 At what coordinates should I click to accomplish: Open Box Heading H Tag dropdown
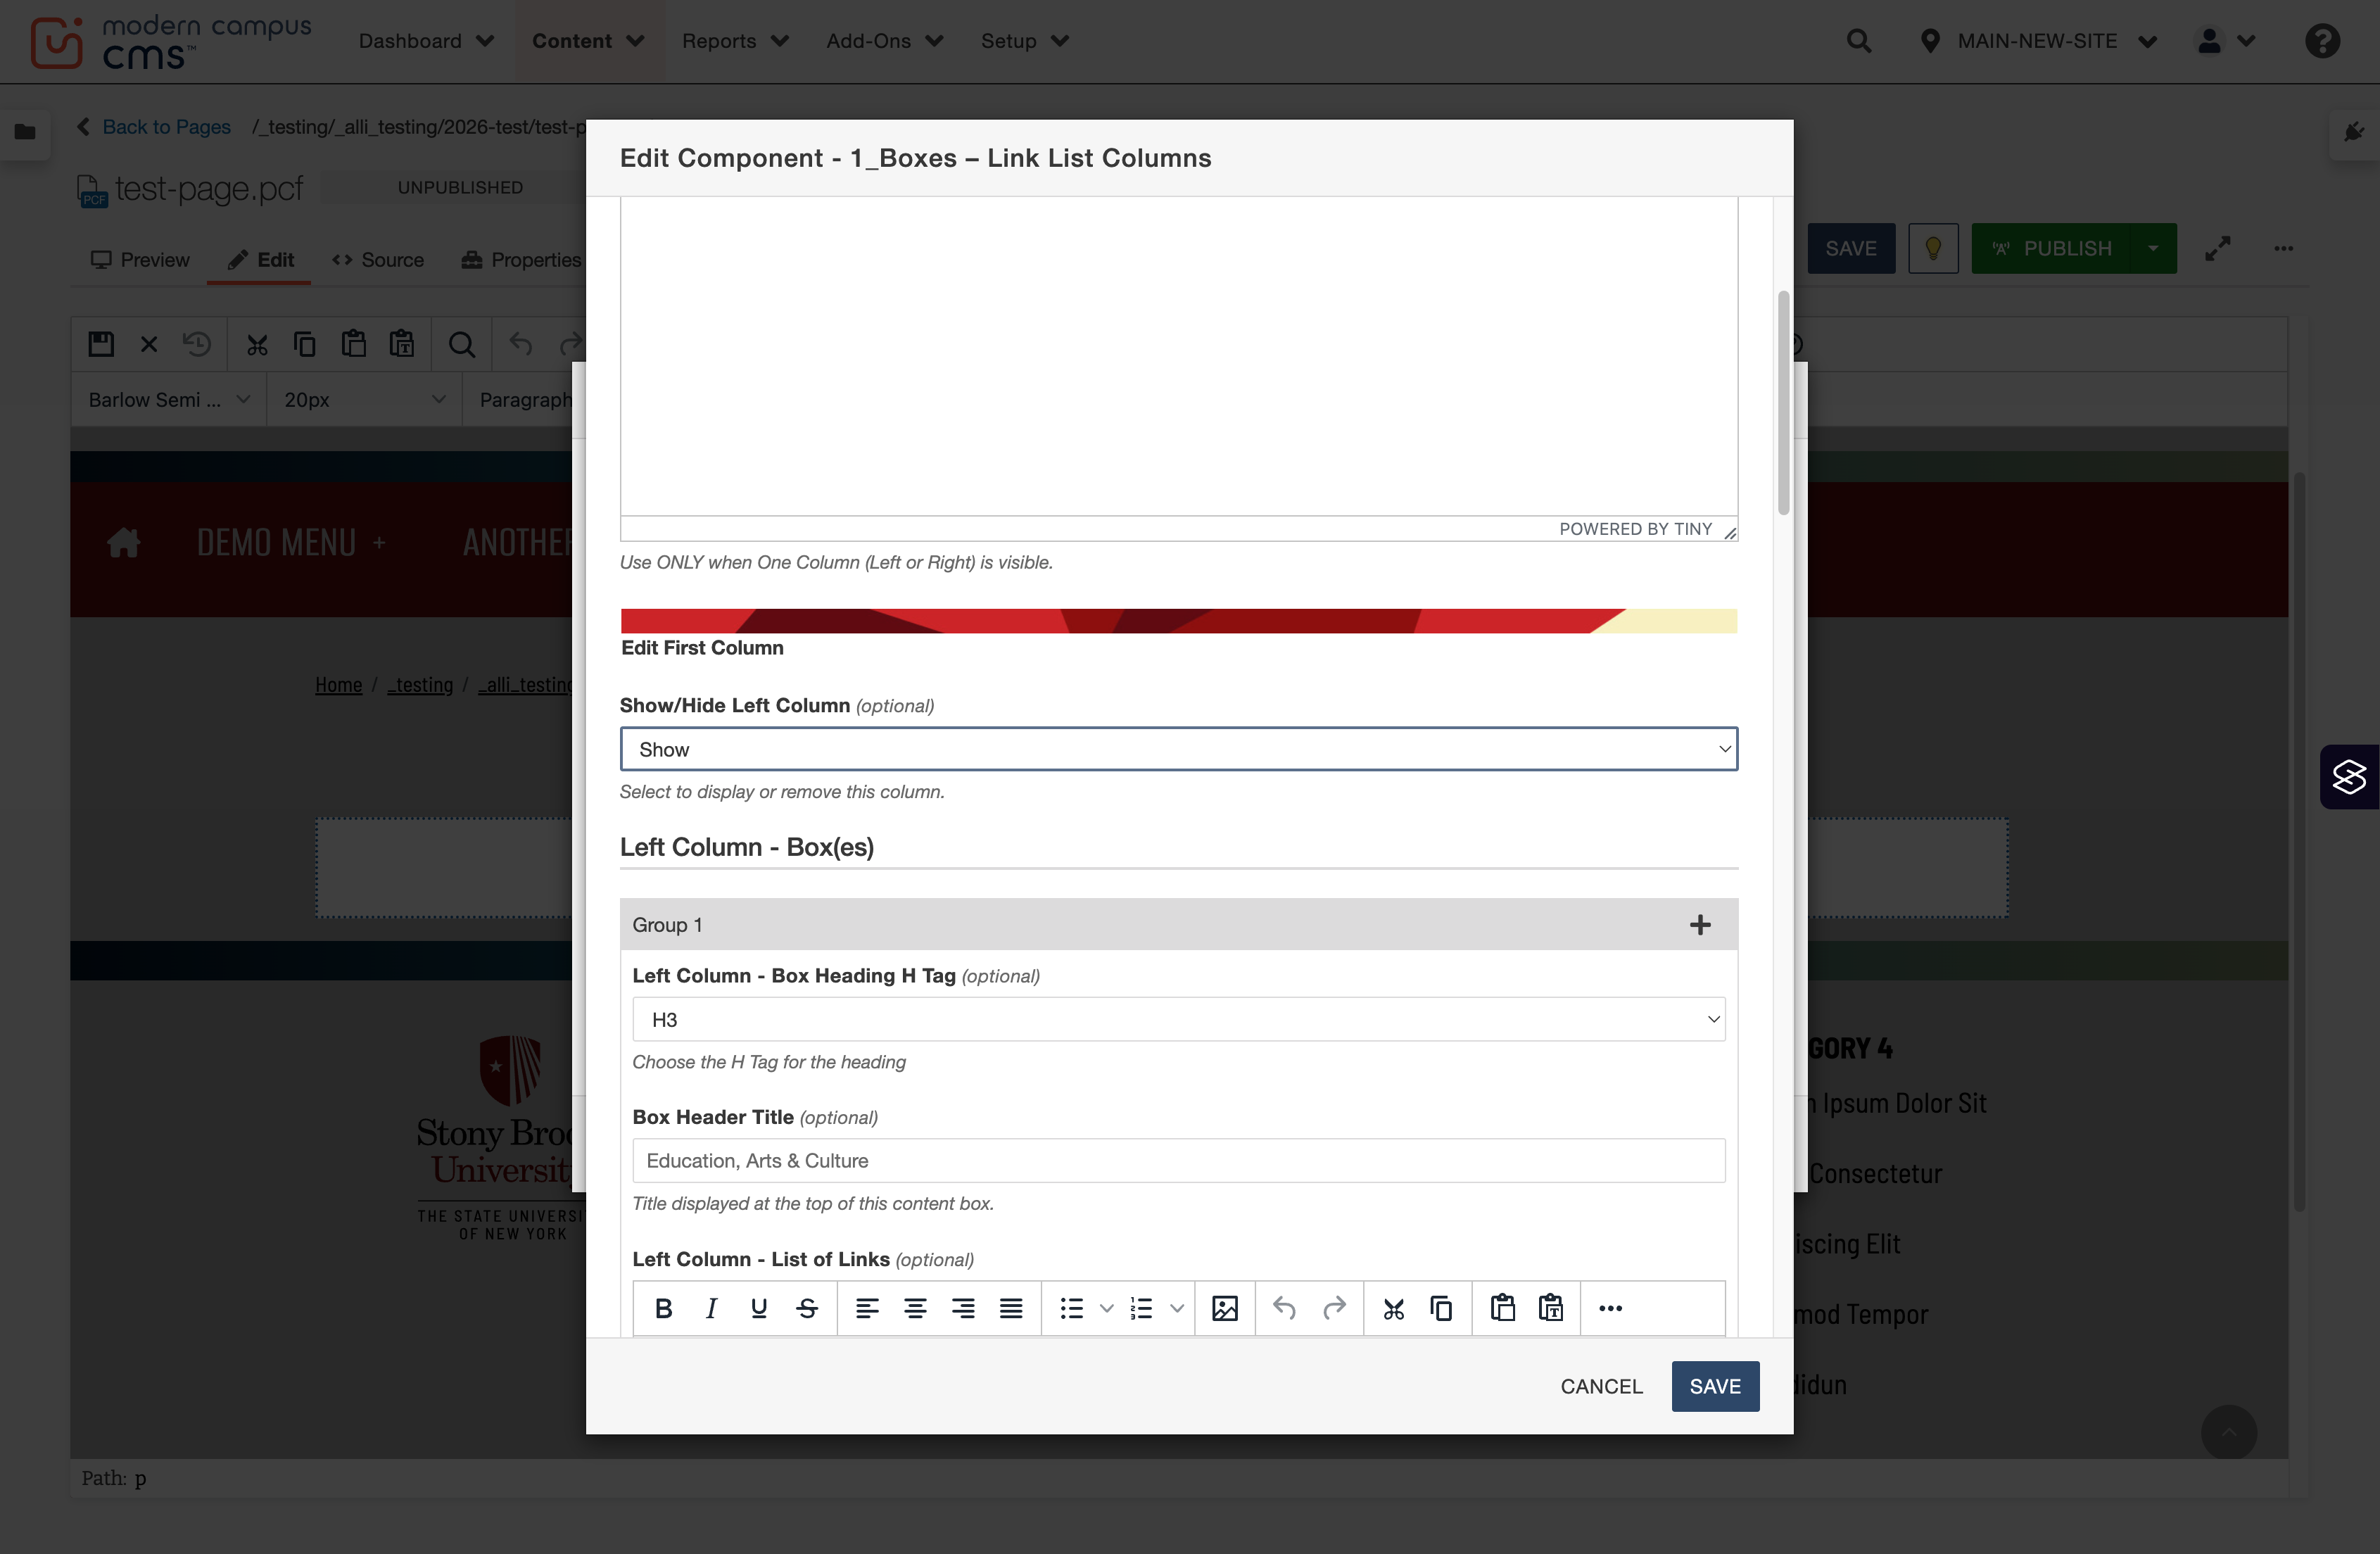[1178, 1019]
